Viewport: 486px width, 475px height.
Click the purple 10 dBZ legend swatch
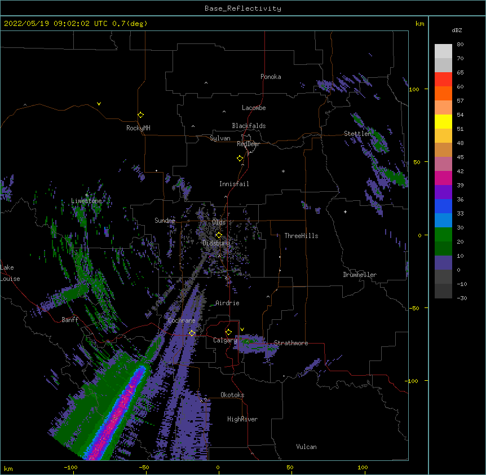[x=443, y=263]
